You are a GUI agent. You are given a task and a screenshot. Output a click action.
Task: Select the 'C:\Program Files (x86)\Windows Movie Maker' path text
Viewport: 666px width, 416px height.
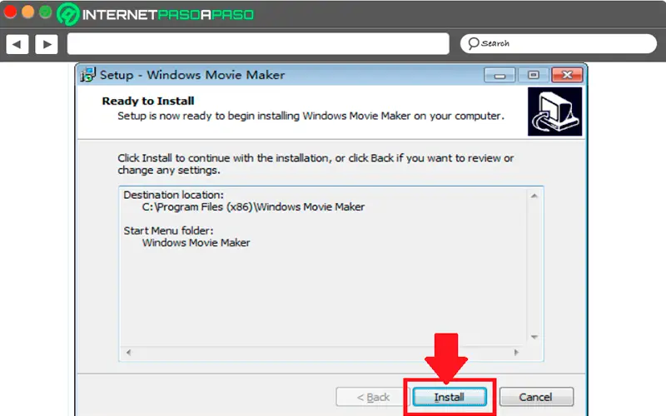(253, 206)
